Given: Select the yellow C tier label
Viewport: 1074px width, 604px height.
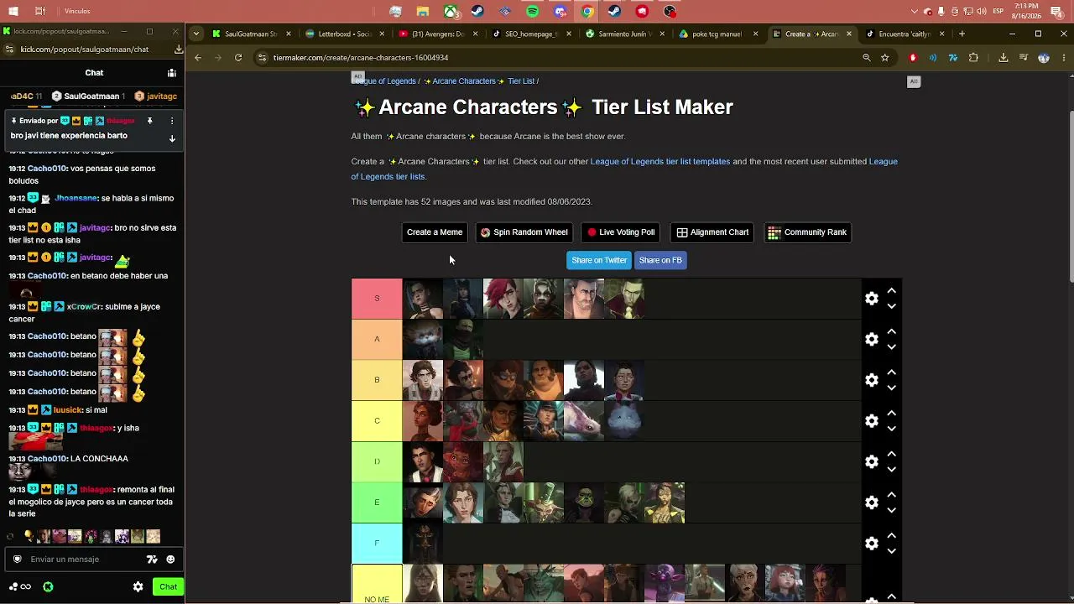Looking at the screenshot, I should (377, 421).
